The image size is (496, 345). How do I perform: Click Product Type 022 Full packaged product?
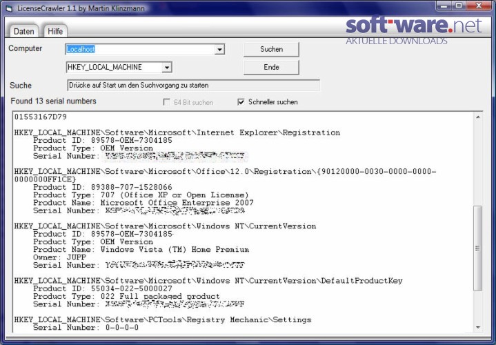coord(126,296)
